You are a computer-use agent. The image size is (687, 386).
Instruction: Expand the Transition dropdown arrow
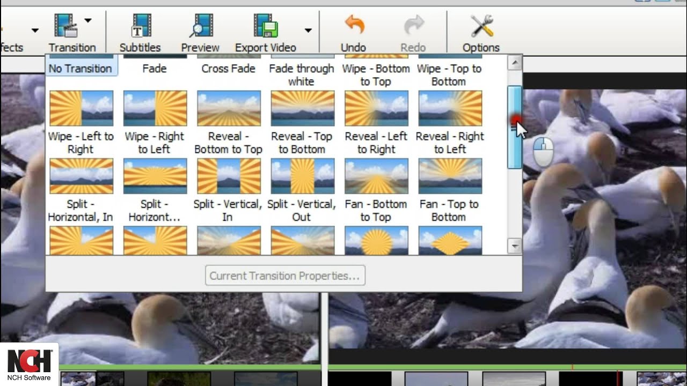pyautogui.click(x=88, y=21)
